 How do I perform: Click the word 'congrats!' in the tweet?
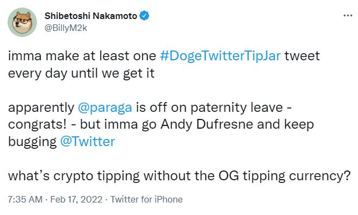click(x=37, y=125)
